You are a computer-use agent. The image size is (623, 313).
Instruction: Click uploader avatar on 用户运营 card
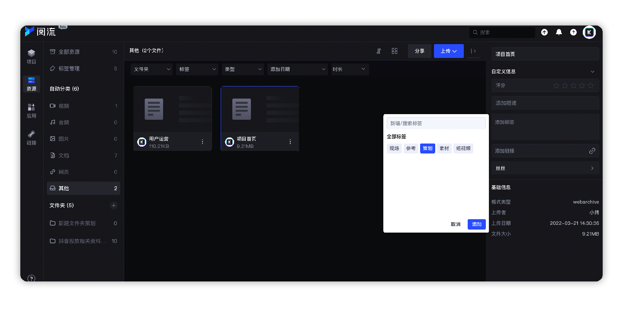tap(142, 142)
